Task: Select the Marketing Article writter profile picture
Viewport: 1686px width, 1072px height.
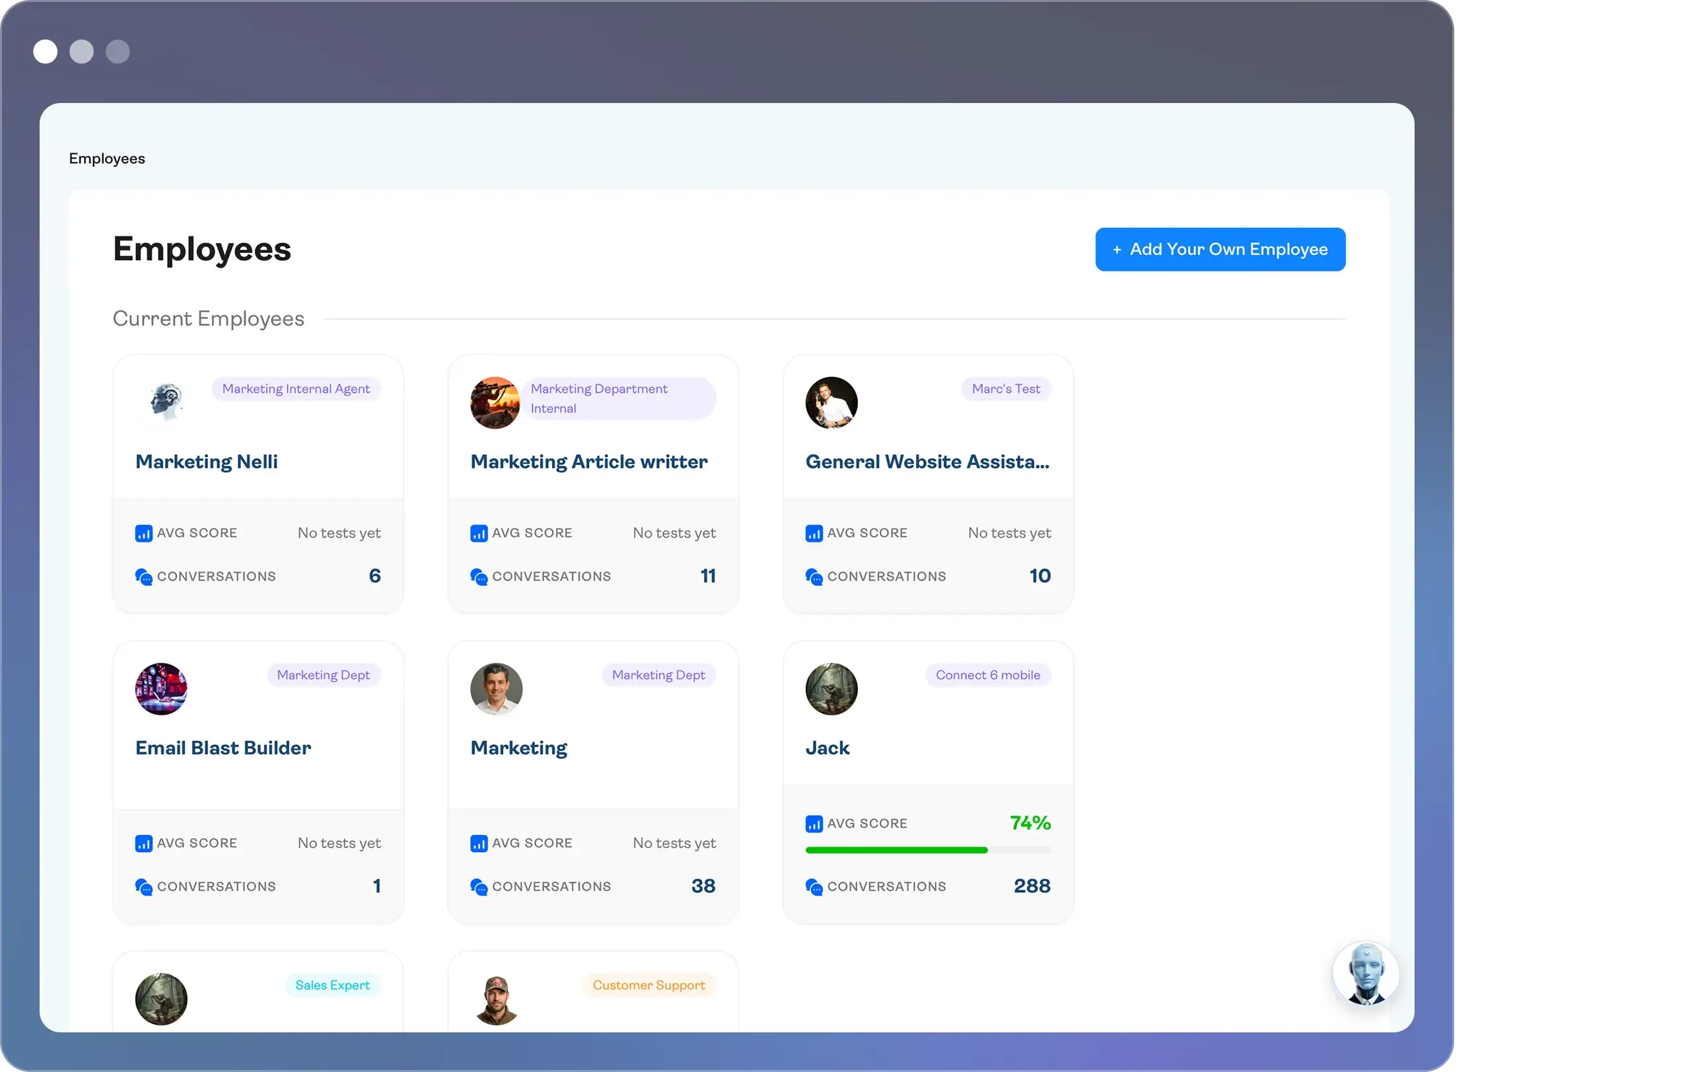Action: coord(495,402)
